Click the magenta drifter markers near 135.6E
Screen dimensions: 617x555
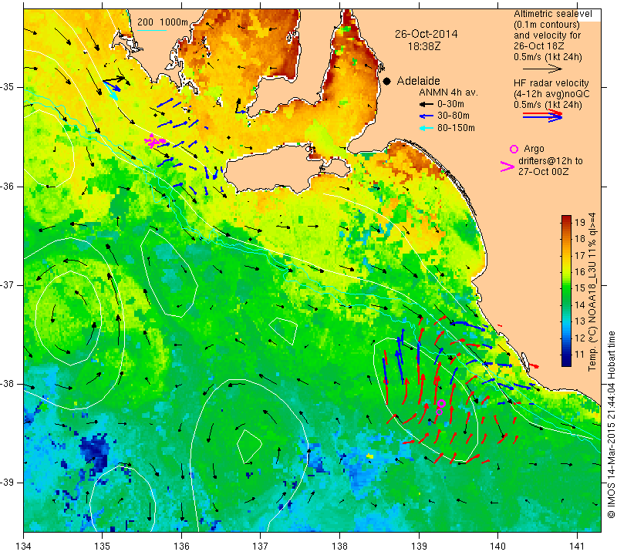click(155, 140)
